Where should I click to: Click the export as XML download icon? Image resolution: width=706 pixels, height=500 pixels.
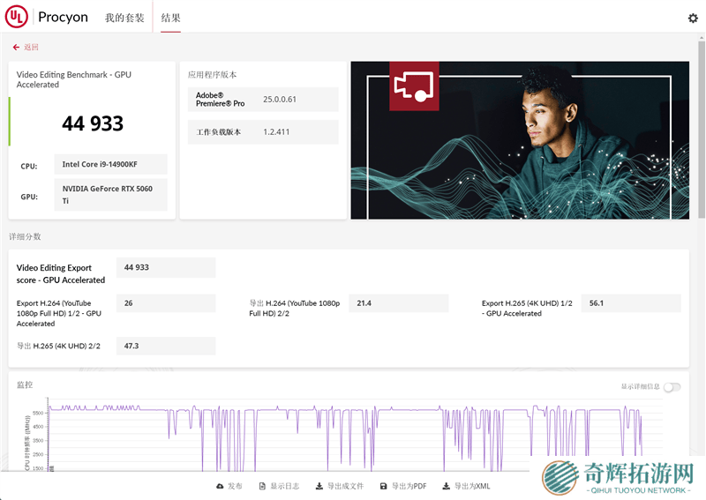[447, 486]
